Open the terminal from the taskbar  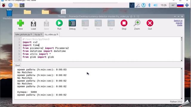point(22,5)
